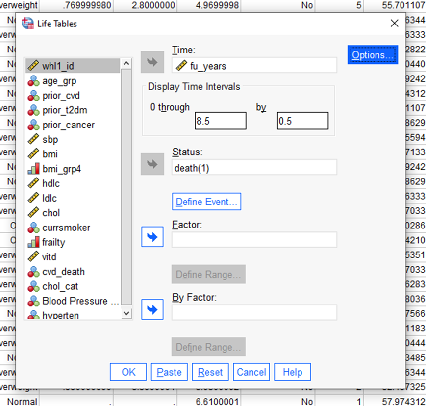Pick the cvd_death variable

[63, 272]
